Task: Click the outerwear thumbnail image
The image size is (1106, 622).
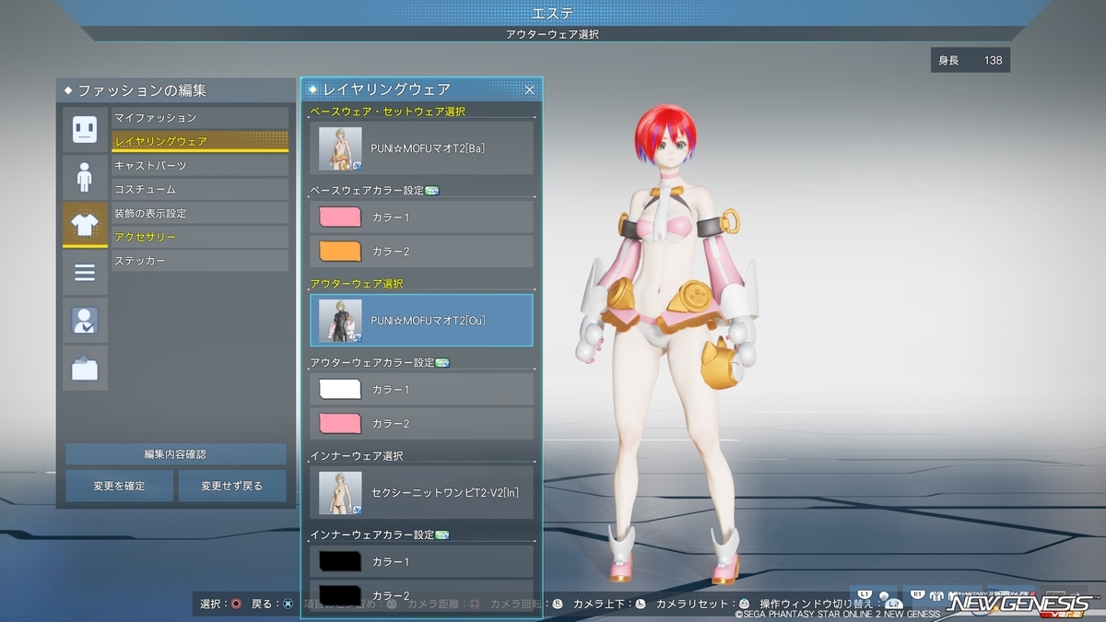Action: 340,320
